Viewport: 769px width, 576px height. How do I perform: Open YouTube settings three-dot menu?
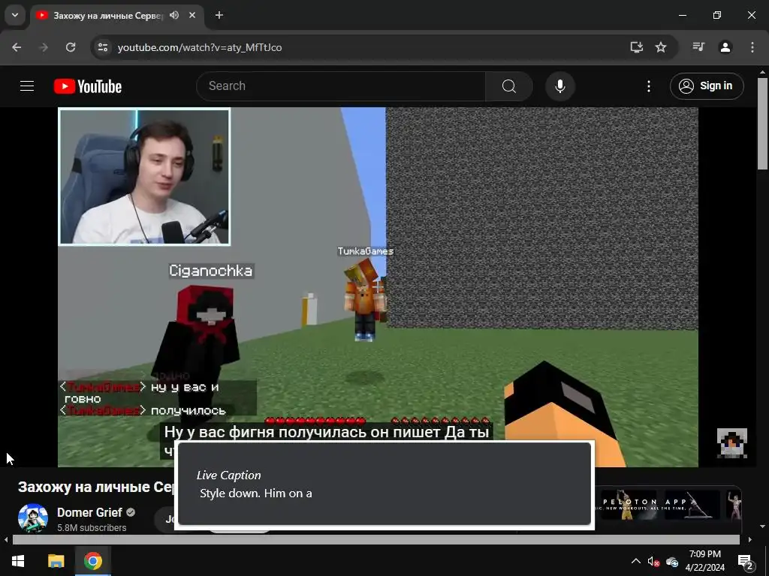coord(649,86)
